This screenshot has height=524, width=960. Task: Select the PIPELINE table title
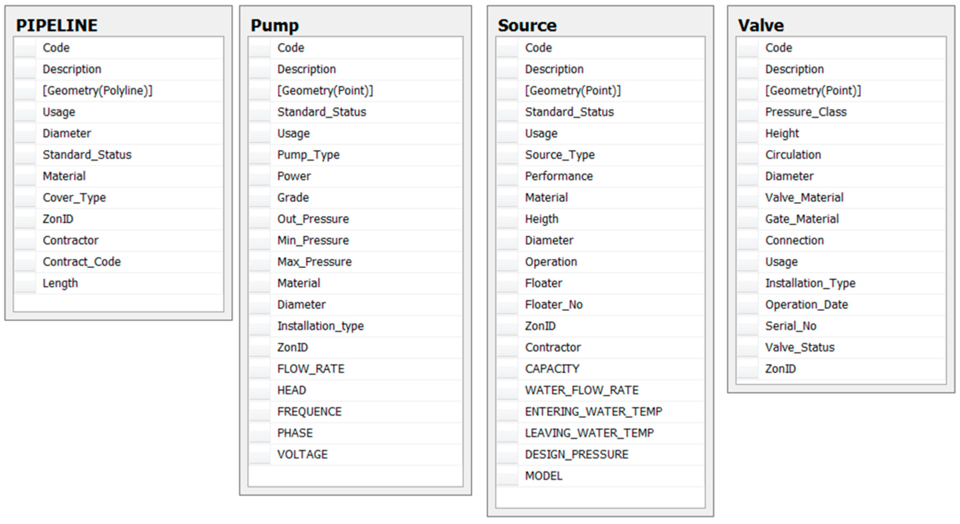tap(57, 25)
